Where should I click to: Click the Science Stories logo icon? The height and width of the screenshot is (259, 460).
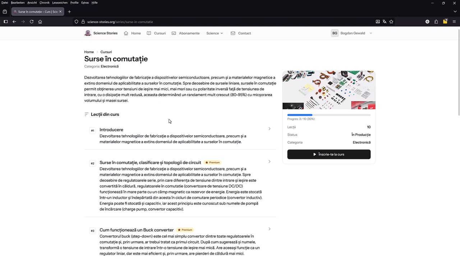pos(88,33)
